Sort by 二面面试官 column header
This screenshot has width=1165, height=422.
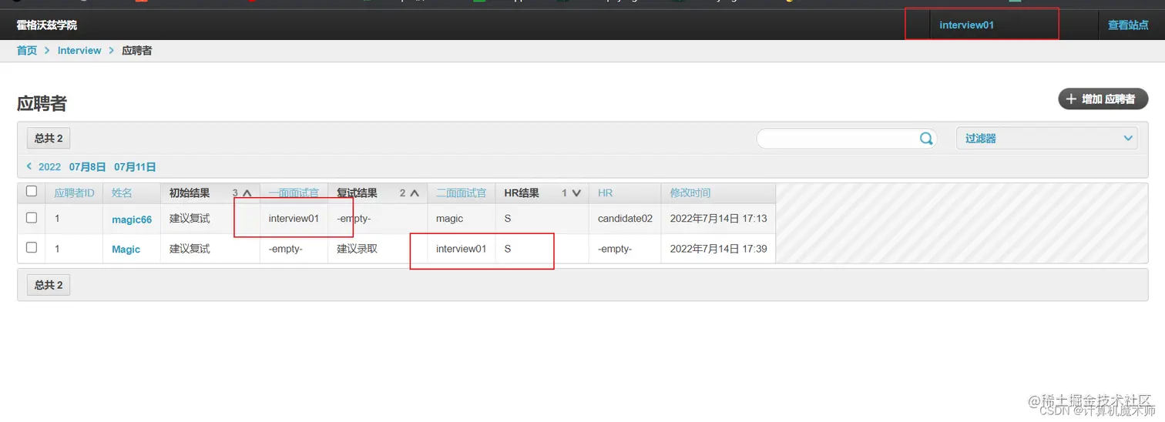[x=461, y=193]
